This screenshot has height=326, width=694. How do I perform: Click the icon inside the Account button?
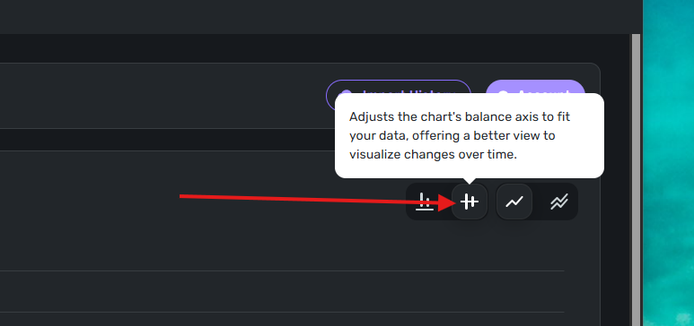(x=503, y=92)
